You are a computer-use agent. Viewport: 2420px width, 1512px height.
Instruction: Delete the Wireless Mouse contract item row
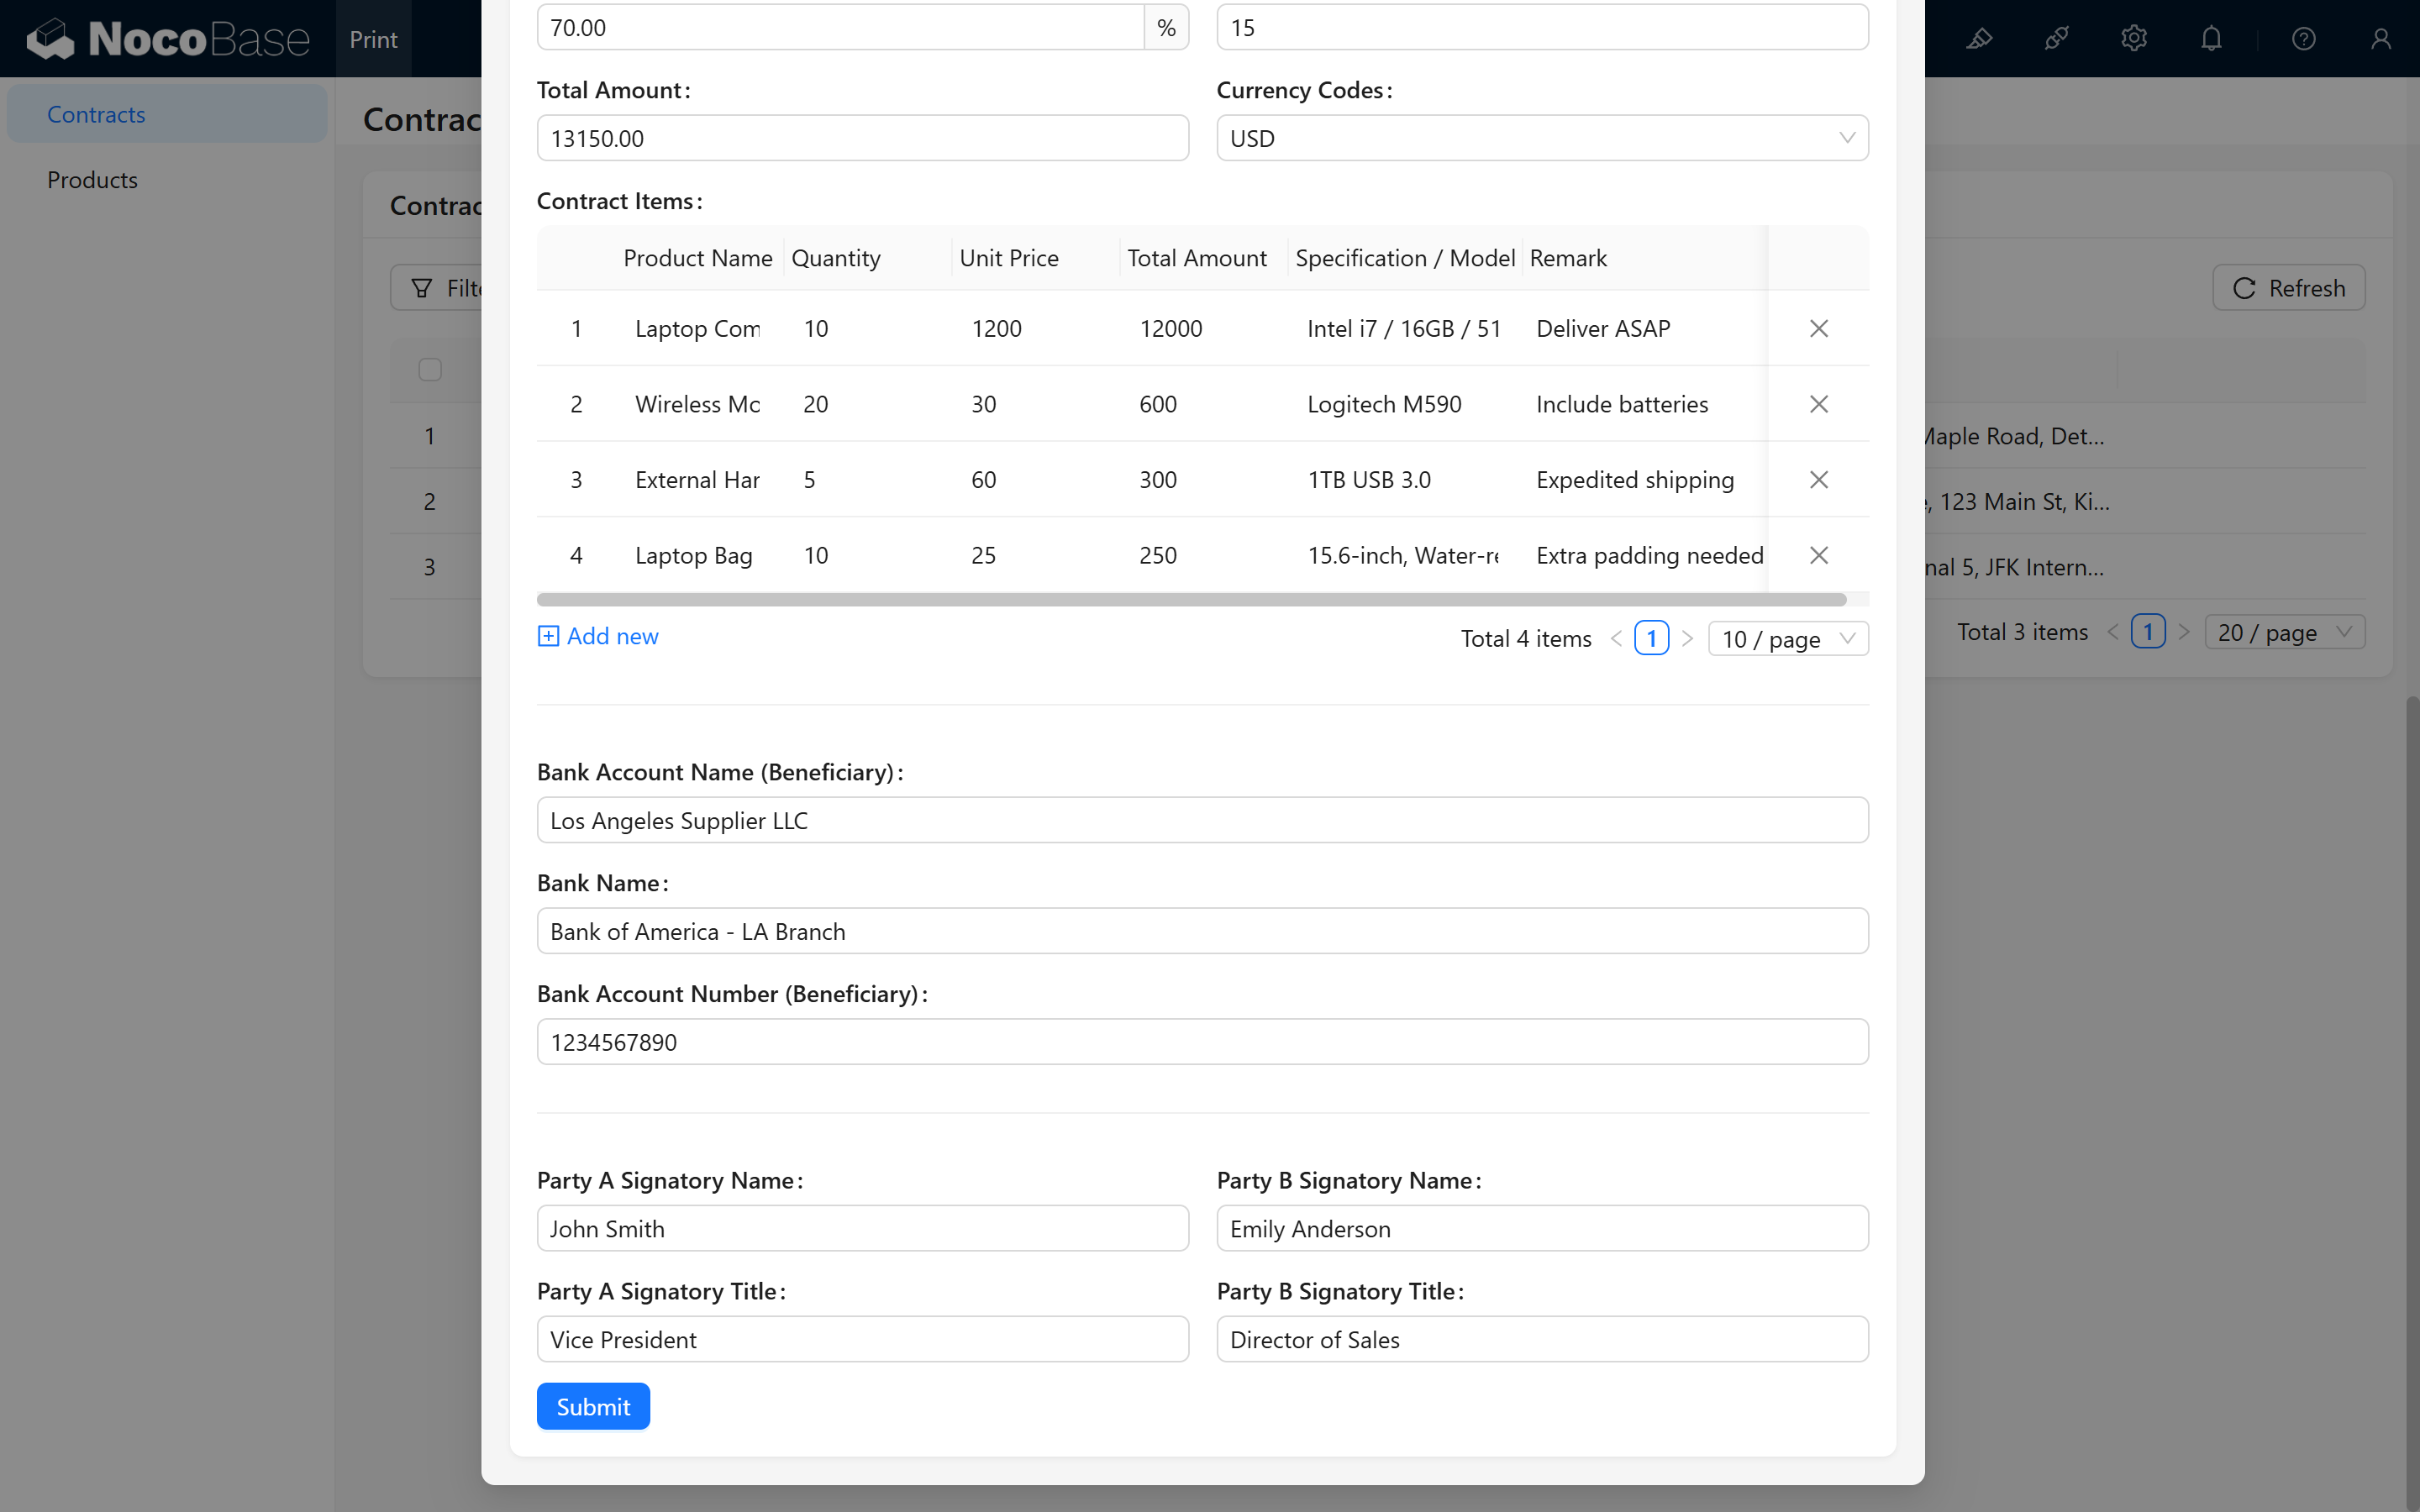click(1818, 404)
